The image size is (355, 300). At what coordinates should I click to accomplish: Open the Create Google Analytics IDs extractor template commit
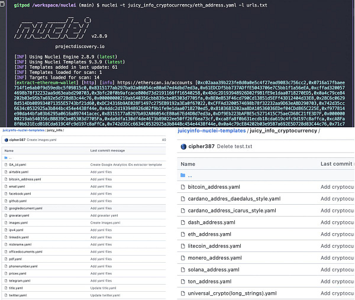point(126,164)
